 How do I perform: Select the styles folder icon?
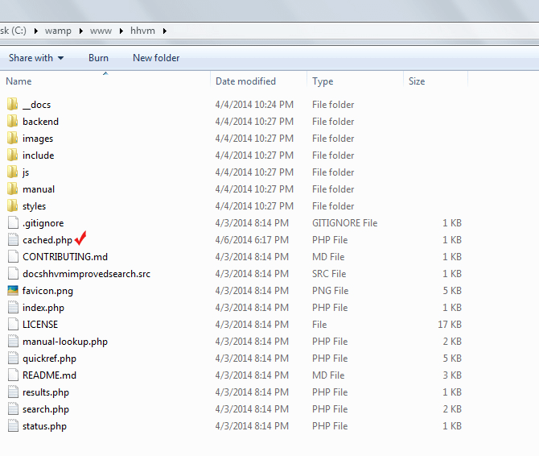[x=12, y=205]
